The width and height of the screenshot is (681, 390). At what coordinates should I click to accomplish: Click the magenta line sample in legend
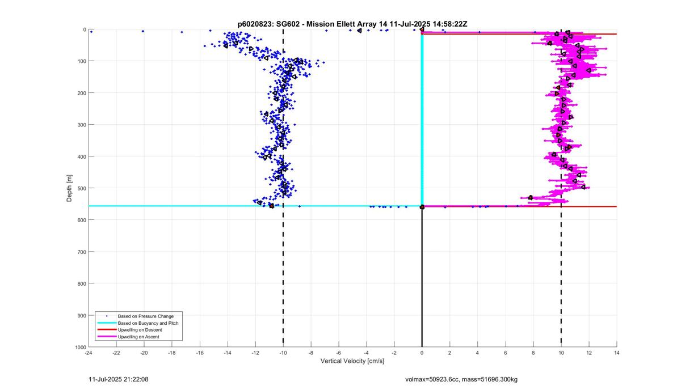pos(106,337)
